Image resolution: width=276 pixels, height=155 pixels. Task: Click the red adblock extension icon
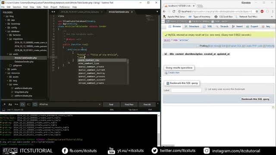point(262,12)
